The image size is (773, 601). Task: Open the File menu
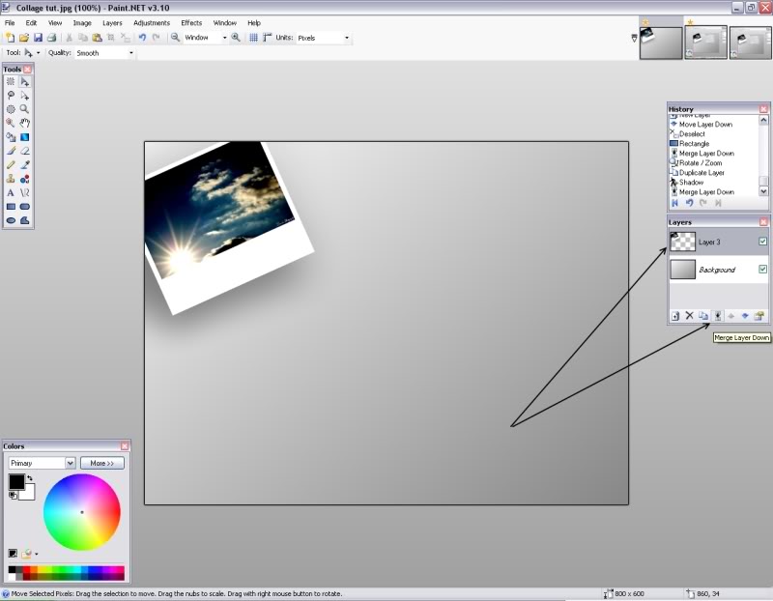tap(10, 22)
